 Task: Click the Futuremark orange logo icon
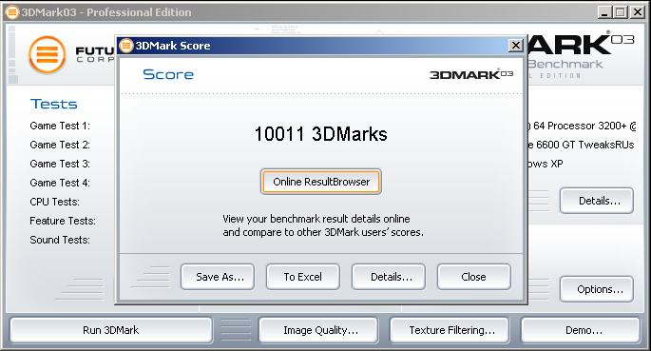[48, 55]
